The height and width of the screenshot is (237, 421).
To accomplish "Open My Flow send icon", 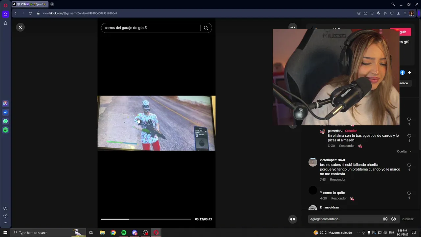I will [385, 13].
